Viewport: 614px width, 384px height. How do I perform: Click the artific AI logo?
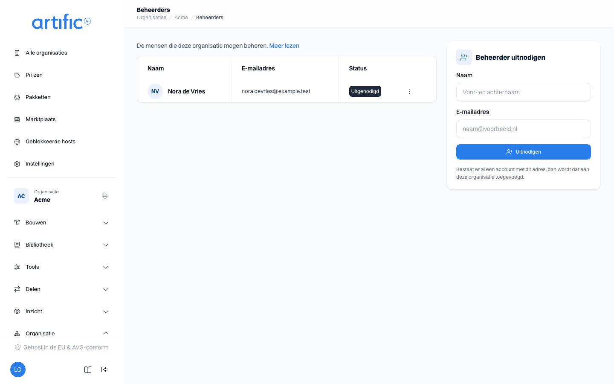(x=61, y=22)
